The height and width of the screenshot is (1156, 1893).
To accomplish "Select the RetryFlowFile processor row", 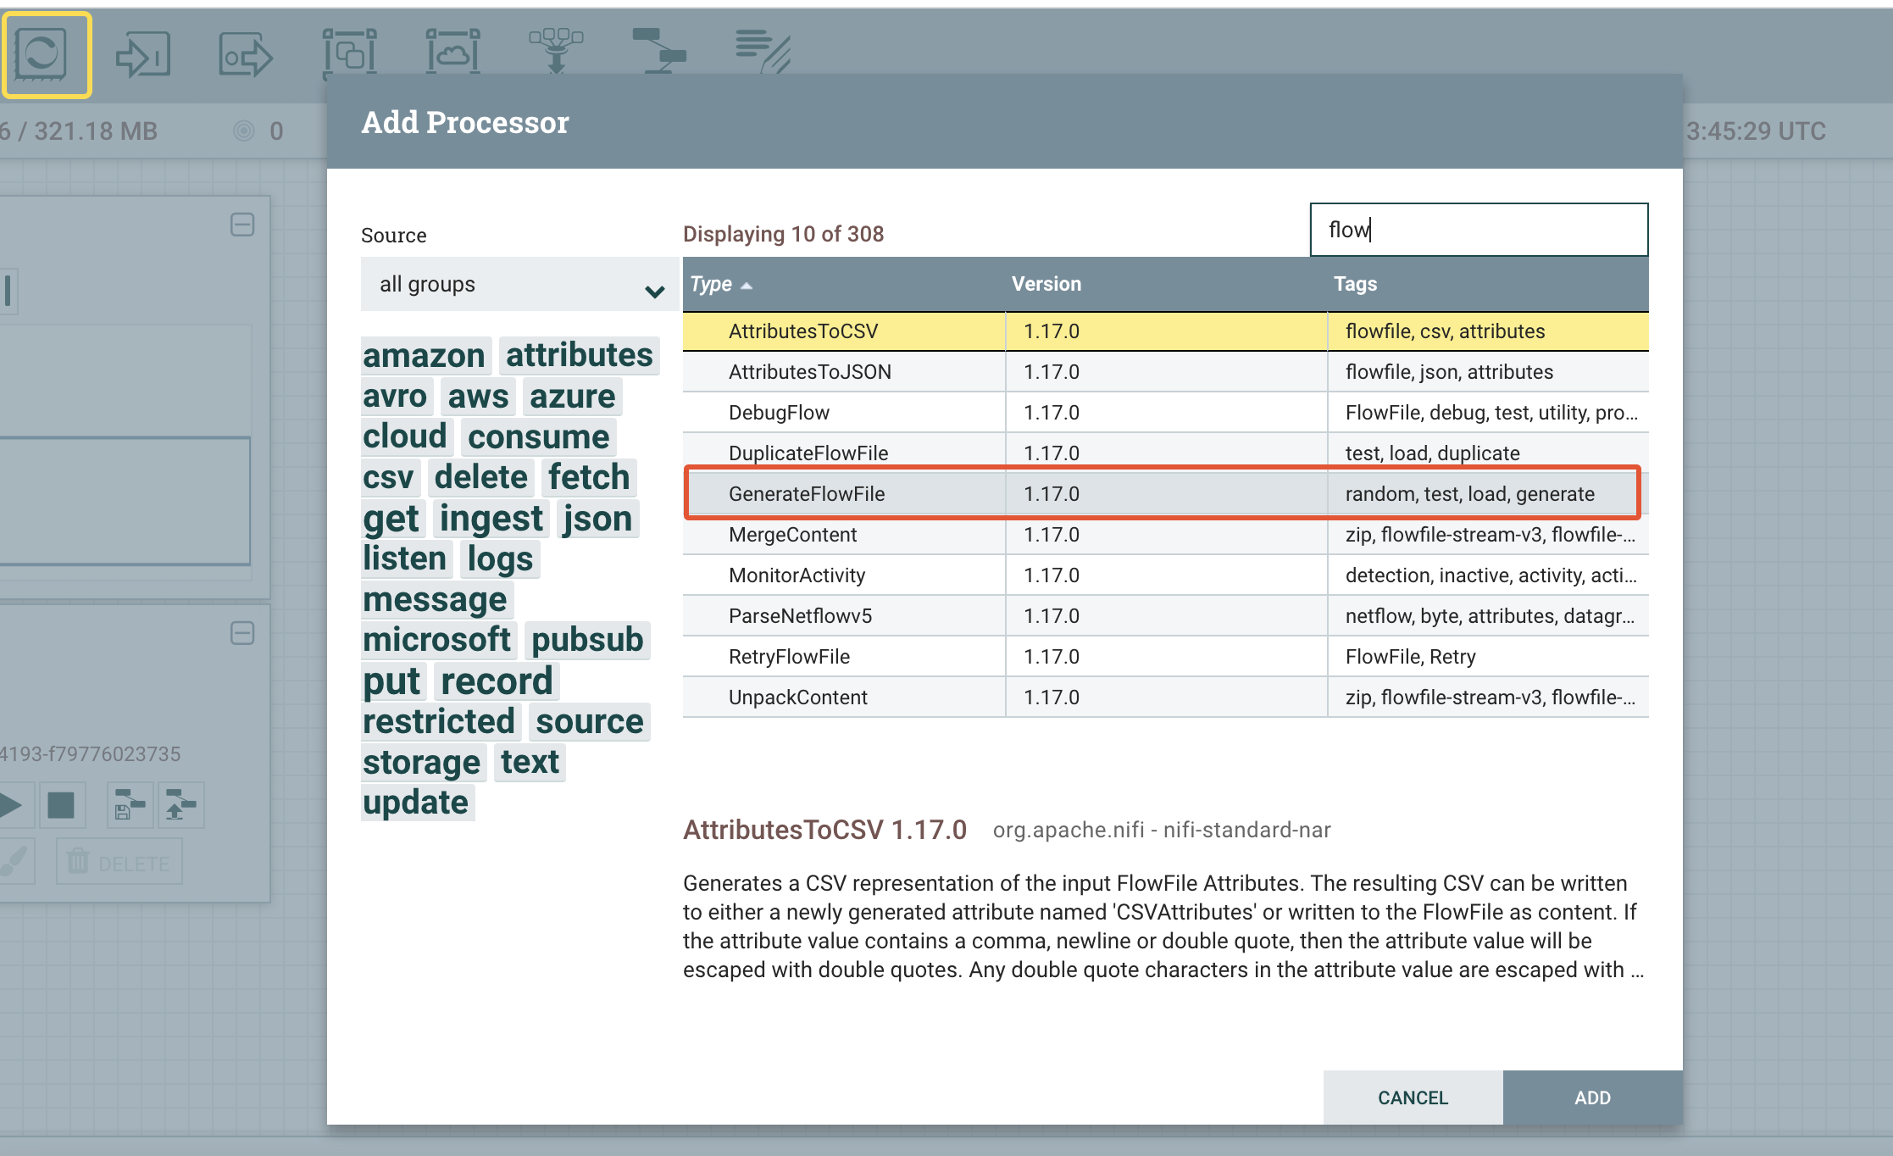I will point(1166,657).
